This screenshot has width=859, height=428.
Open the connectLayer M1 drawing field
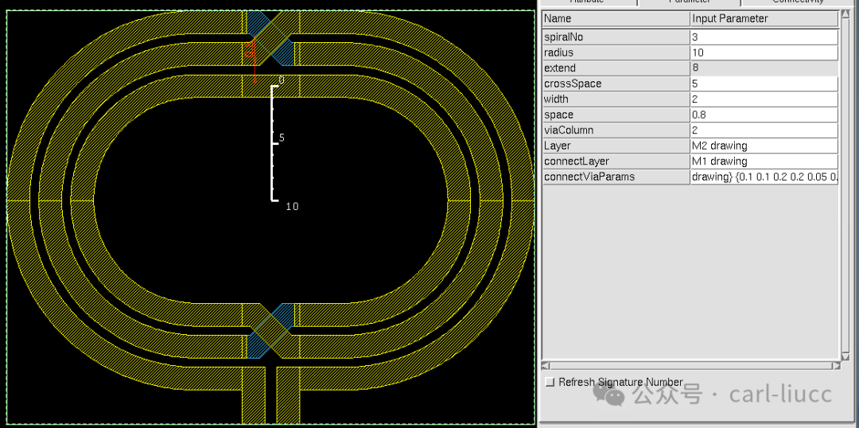point(764,161)
